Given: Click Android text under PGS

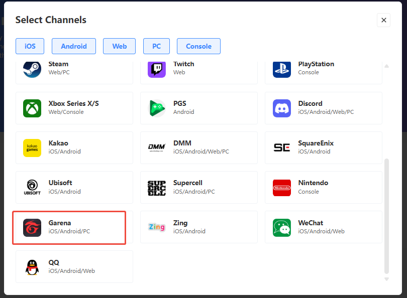Looking at the screenshot, I should click(x=184, y=112).
